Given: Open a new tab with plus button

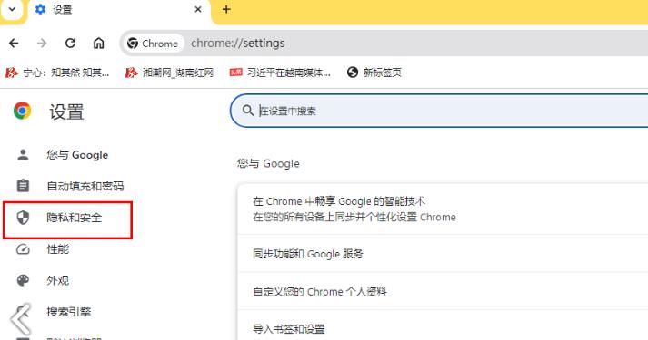Looking at the screenshot, I should (x=226, y=9).
